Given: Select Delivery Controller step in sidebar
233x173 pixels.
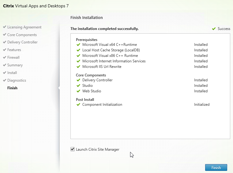Looking at the screenshot, I should [x=22, y=42].
